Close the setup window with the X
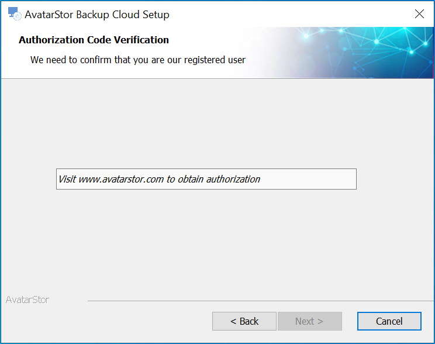 click(x=419, y=13)
